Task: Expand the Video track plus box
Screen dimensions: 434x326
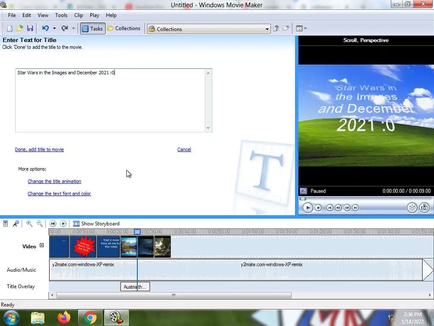Action: pos(42,245)
